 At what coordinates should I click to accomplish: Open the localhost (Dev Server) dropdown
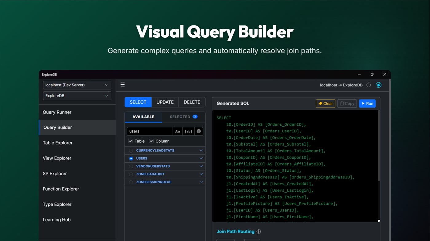[x=77, y=85]
